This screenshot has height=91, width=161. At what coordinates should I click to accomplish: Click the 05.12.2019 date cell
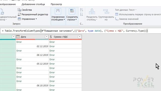point(32,64)
